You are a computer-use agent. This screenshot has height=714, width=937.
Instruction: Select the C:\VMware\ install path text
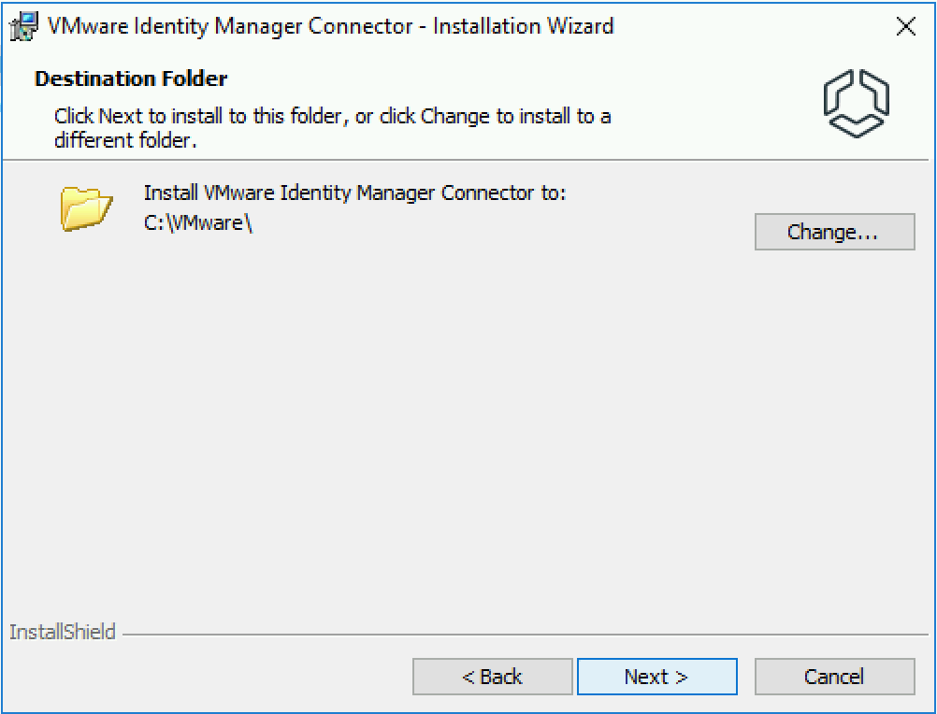[x=198, y=222]
